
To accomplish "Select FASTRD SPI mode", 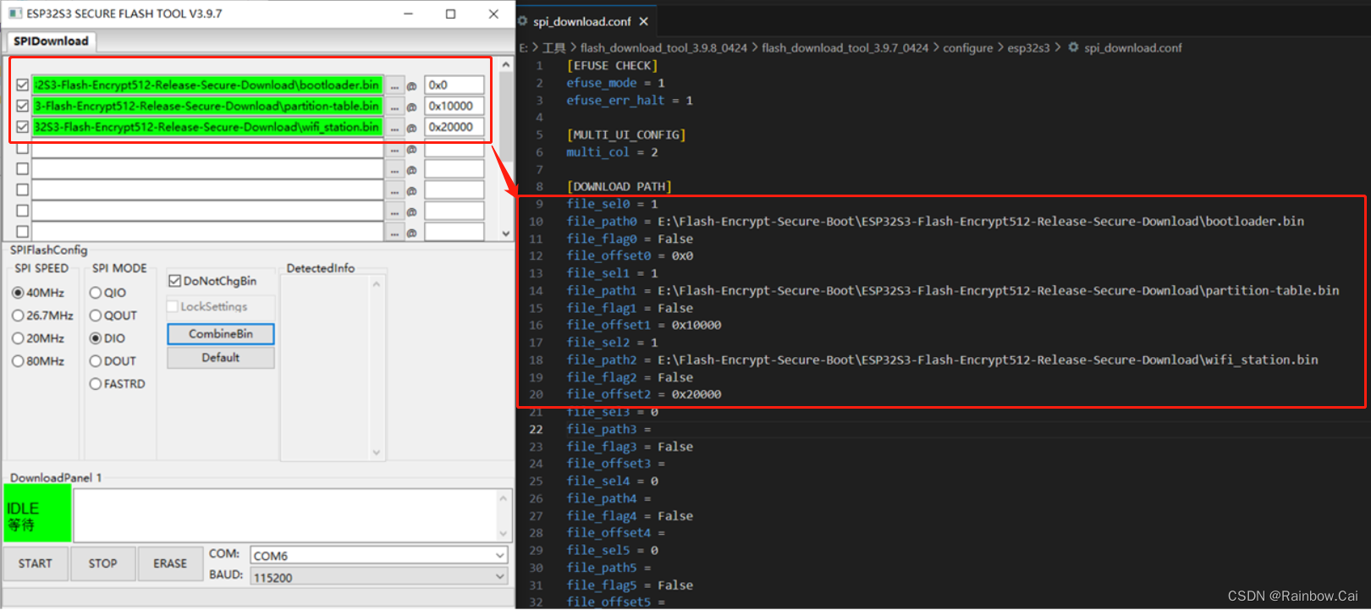I will coord(96,384).
